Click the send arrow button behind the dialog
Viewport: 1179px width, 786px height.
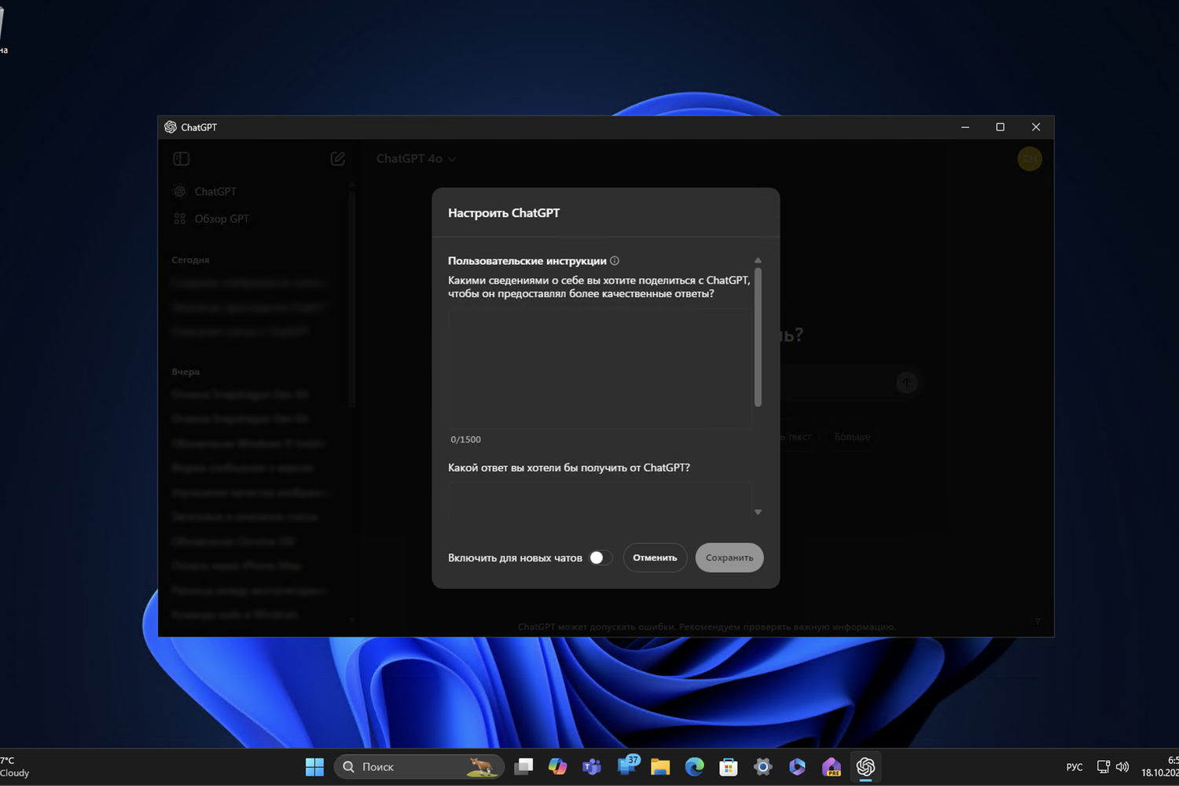point(907,383)
